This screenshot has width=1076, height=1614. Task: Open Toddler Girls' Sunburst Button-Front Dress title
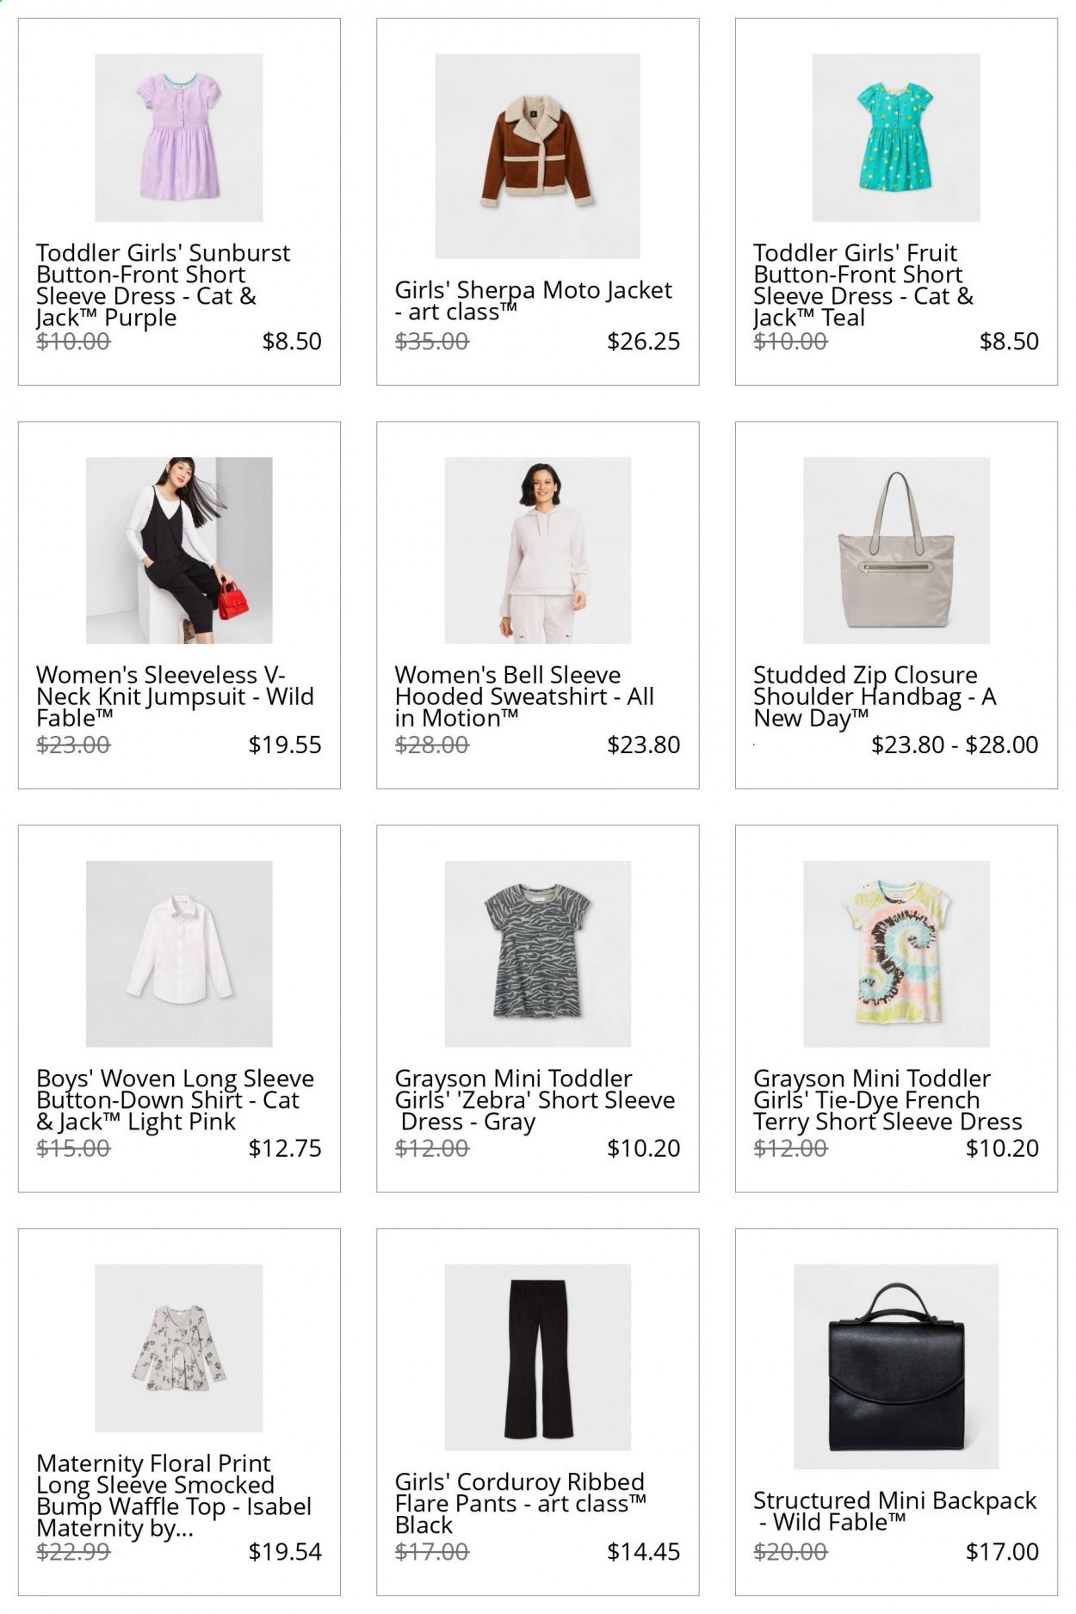(164, 285)
